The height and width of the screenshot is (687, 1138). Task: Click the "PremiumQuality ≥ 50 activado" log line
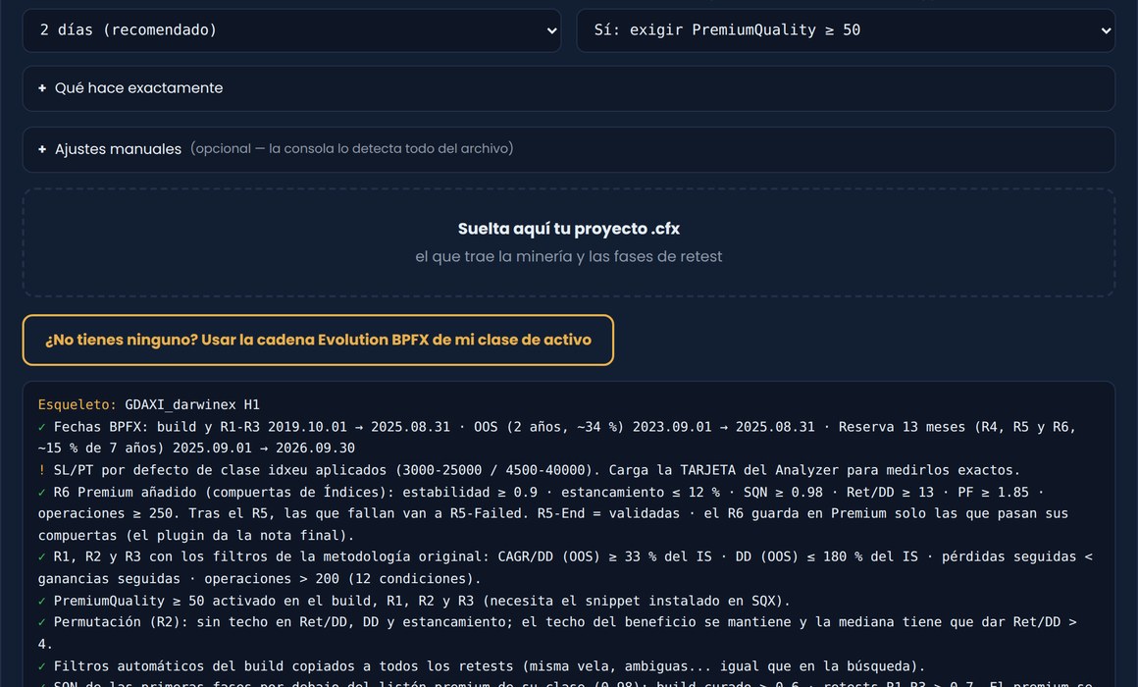point(414,601)
